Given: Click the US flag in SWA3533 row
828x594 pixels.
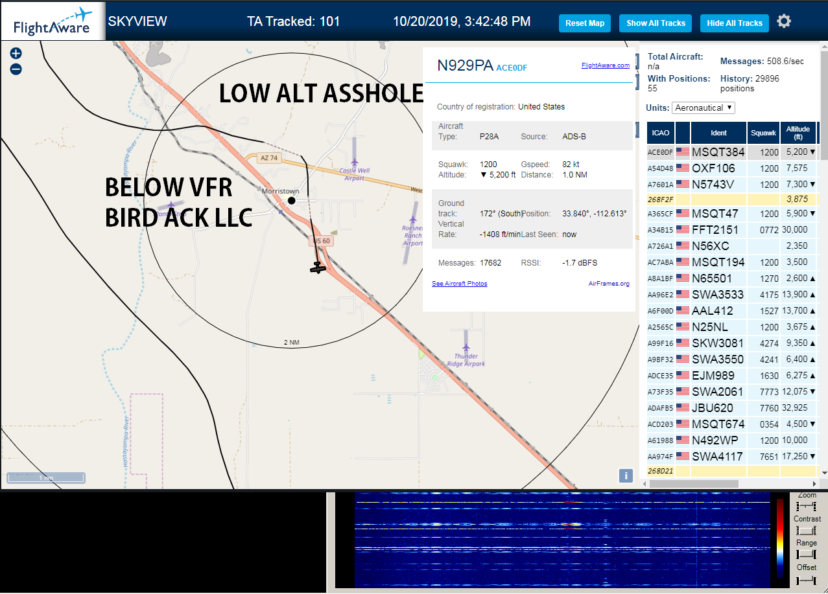Looking at the screenshot, I should (683, 295).
